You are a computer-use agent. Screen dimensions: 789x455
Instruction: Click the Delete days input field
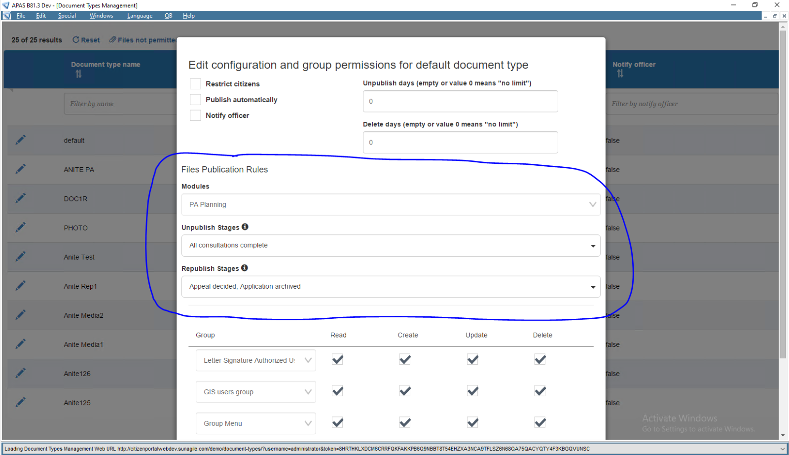460,142
